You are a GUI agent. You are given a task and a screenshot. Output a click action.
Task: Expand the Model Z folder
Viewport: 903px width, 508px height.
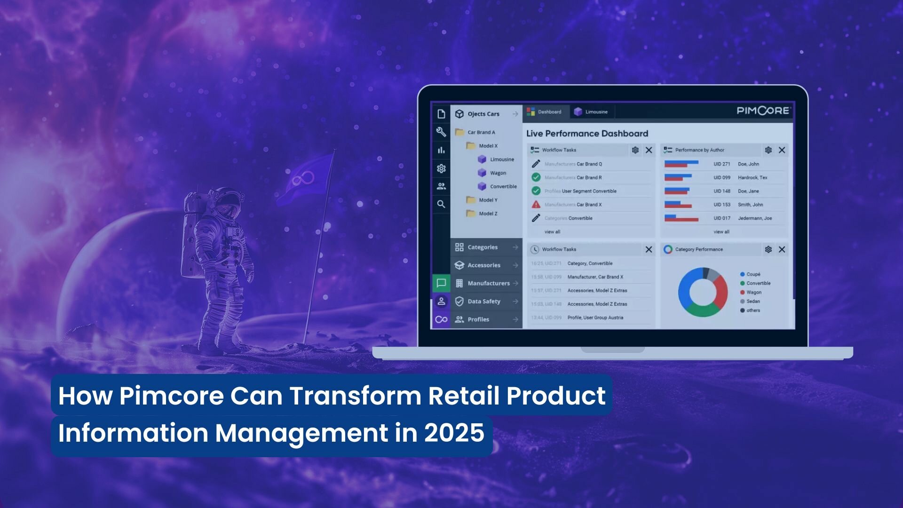(x=471, y=214)
